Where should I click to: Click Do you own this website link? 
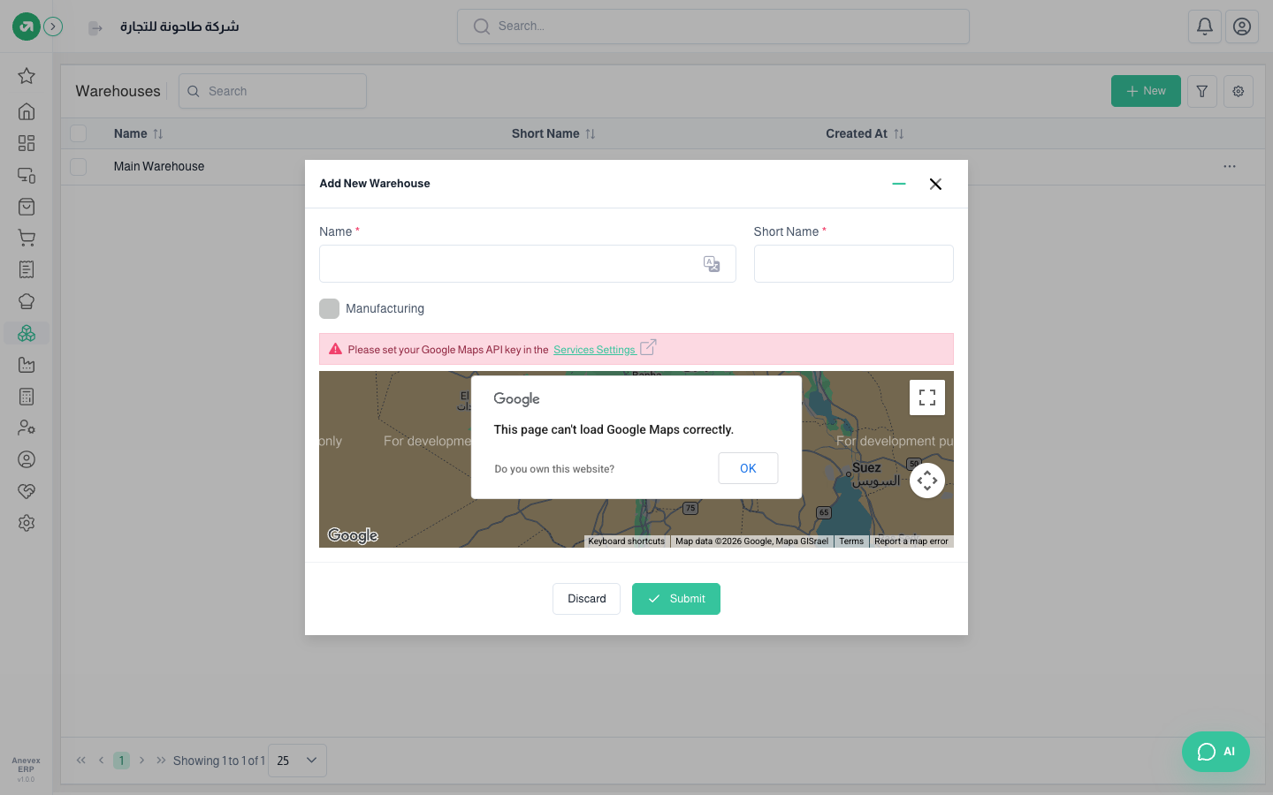(554, 469)
